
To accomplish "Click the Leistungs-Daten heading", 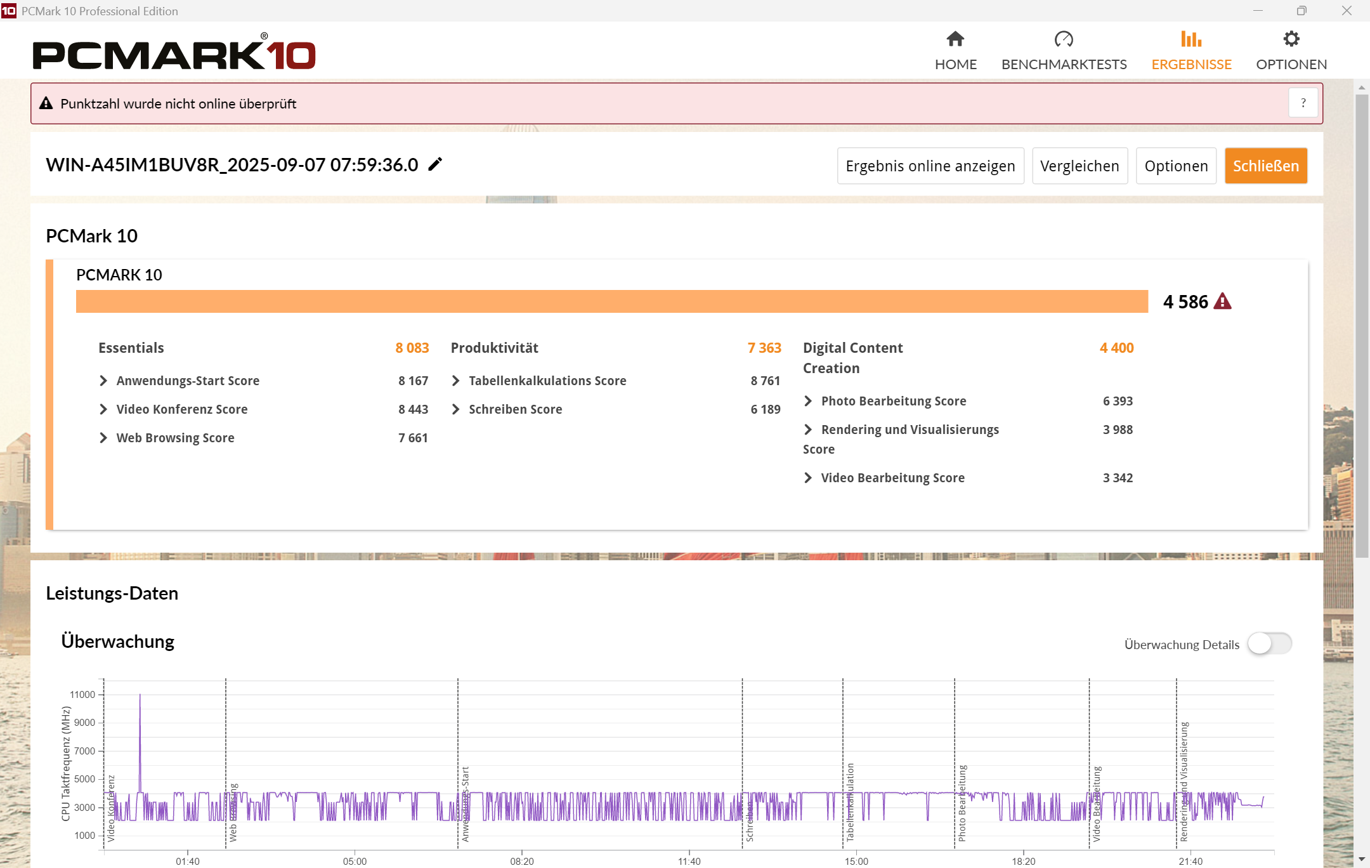I will (112, 593).
